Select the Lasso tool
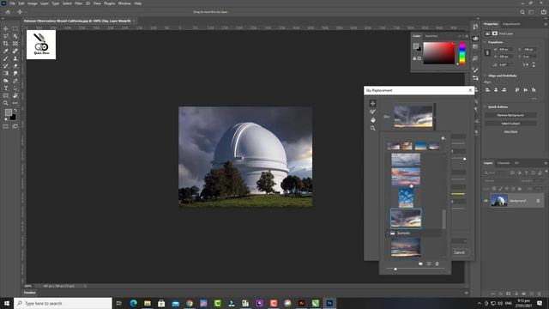The width and height of the screenshot is (549, 309). pyautogui.click(x=6, y=36)
